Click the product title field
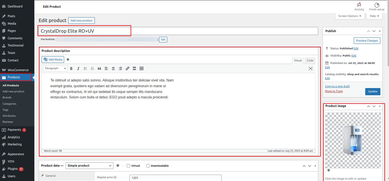 (x=178, y=31)
